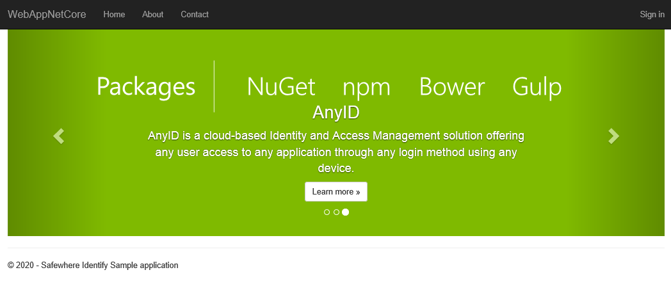The height and width of the screenshot is (286, 671).
Task: Click Sign in link
Action: [x=652, y=15]
